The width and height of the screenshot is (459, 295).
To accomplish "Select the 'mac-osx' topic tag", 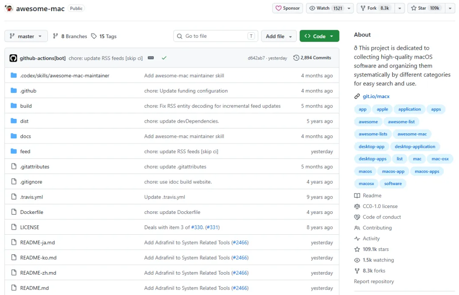I will (x=440, y=159).
